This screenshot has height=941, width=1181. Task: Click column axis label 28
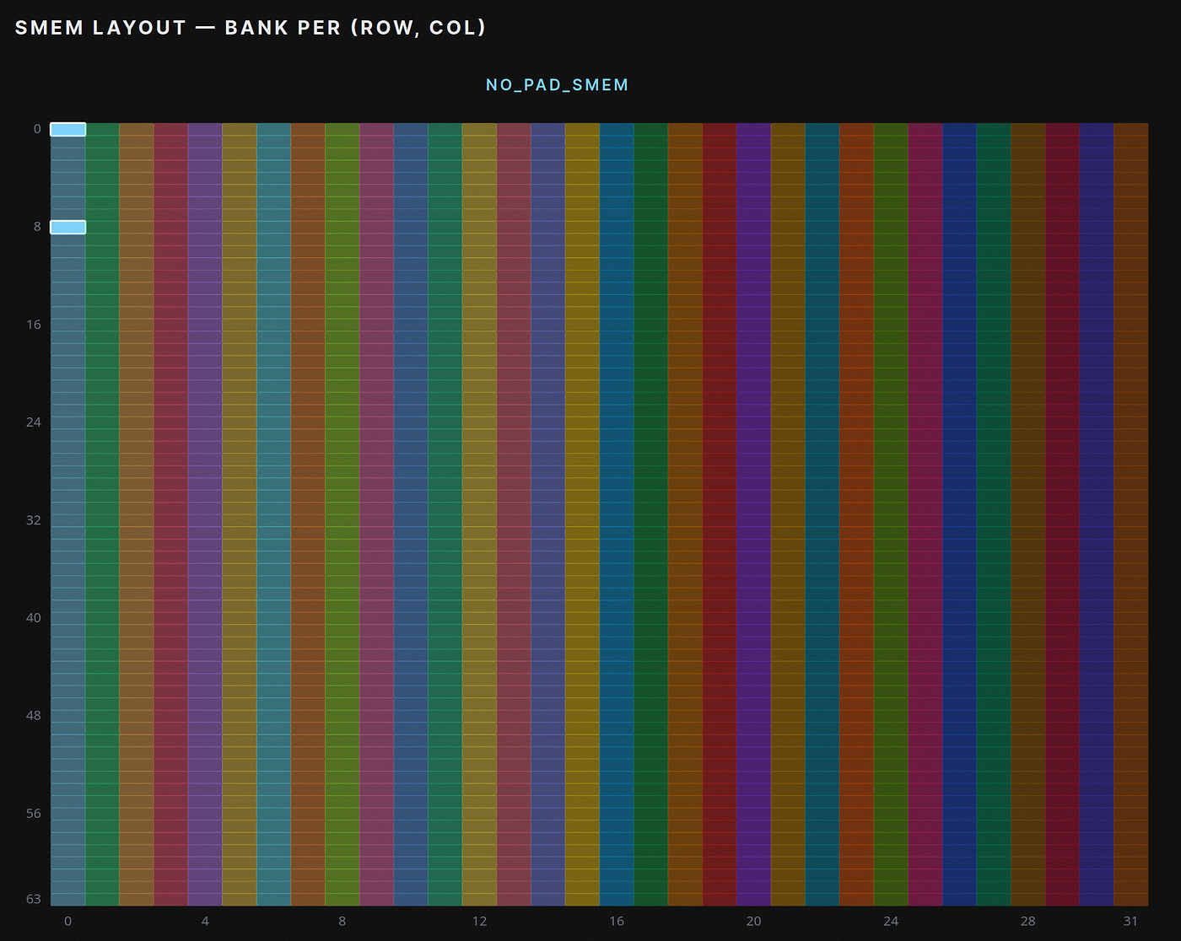(x=1028, y=921)
